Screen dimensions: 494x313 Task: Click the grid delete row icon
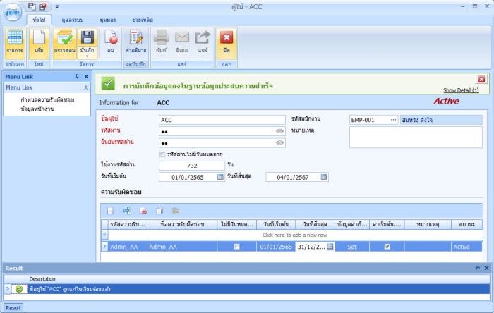click(x=143, y=211)
